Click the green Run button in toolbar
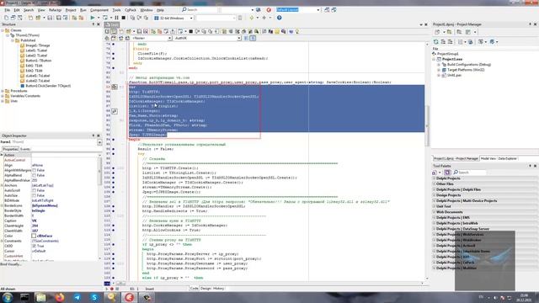Image resolution: width=539 pixels, height=303 pixels. click(x=93, y=18)
